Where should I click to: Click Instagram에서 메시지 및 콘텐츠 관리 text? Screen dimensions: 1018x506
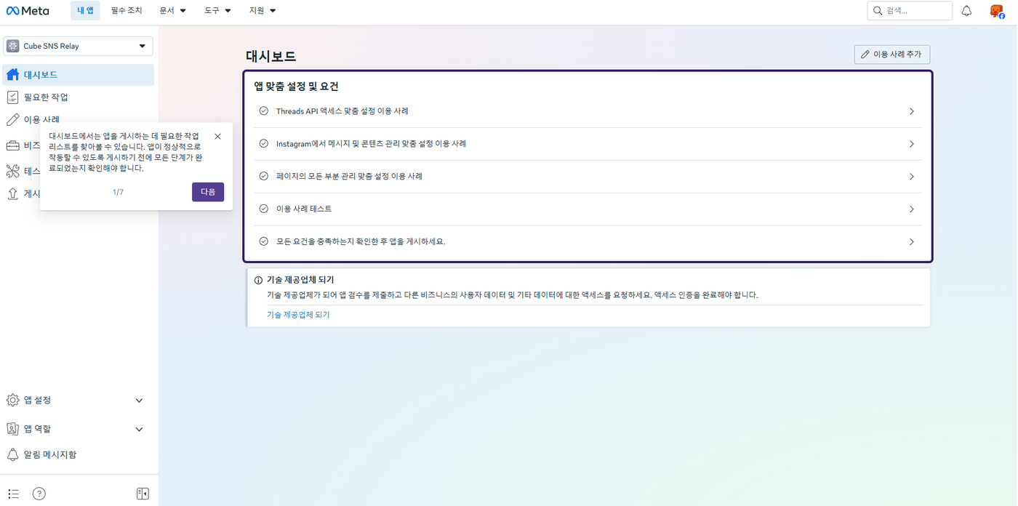(x=371, y=144)
